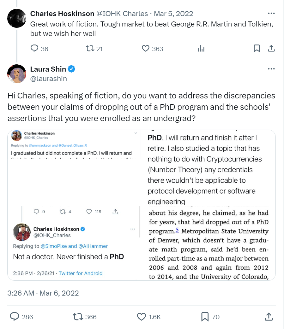Open more options on Laura Shin's tweet
284x329 pixels.
[x=271, y=69]
